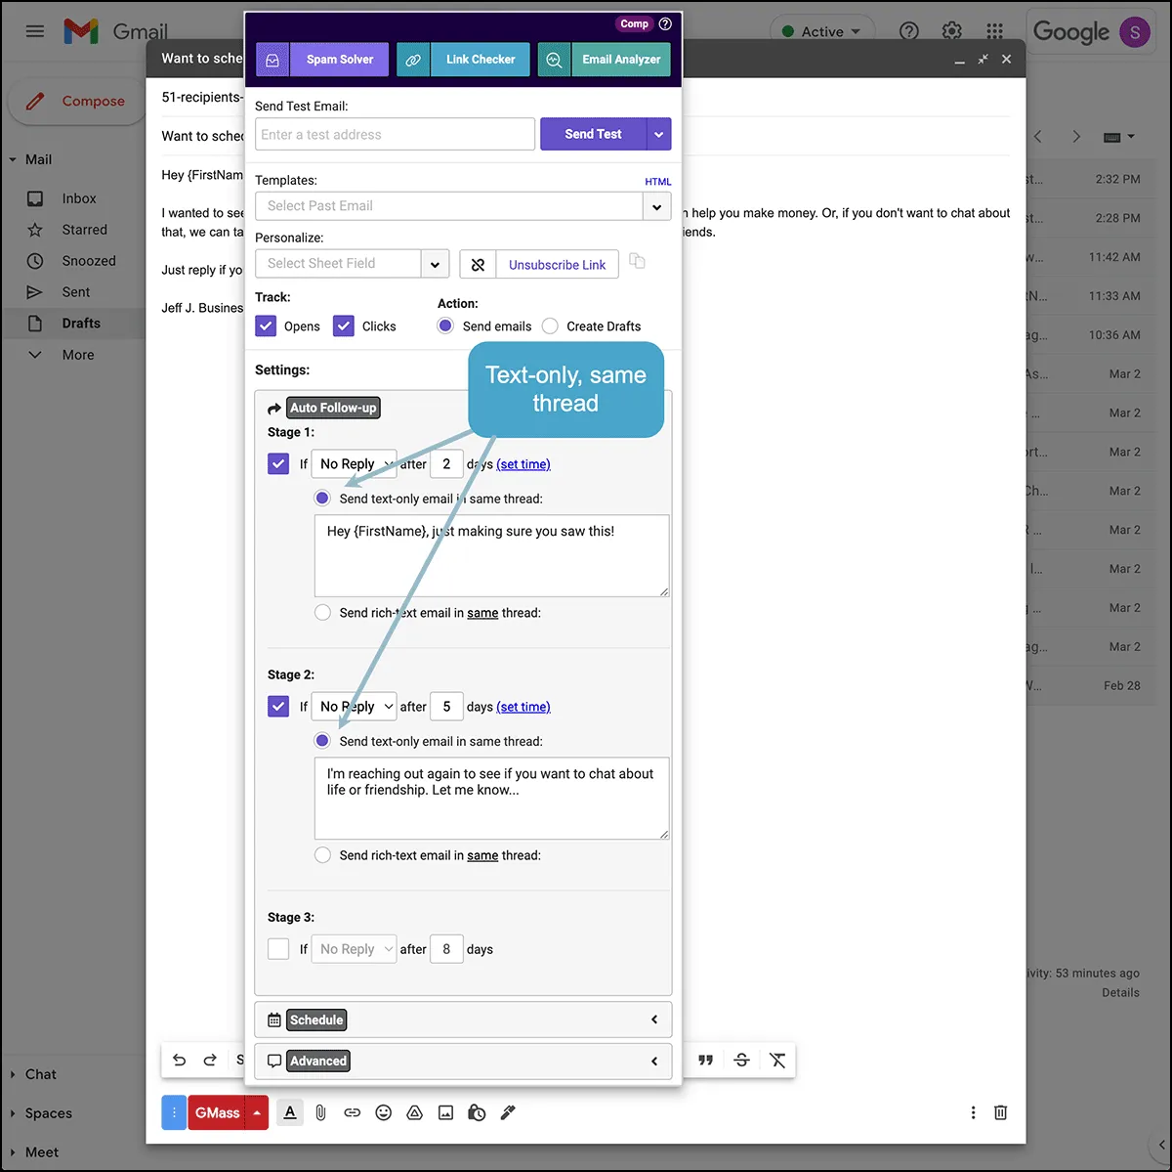The width and height of the screenshot is (1172, 1172).
Task: Open Send Test dropdown arrow
Action: pos(659,134)
